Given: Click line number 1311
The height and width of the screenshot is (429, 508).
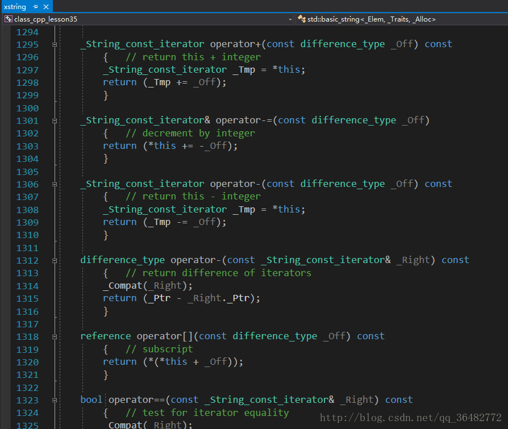Looking at the screenshot, I should point(27,248).
